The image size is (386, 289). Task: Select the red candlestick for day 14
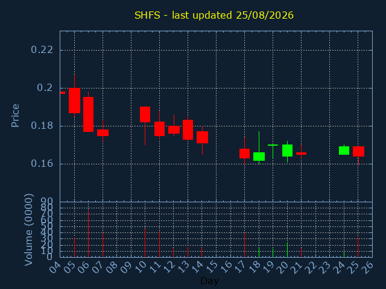[x=202, y=137]
